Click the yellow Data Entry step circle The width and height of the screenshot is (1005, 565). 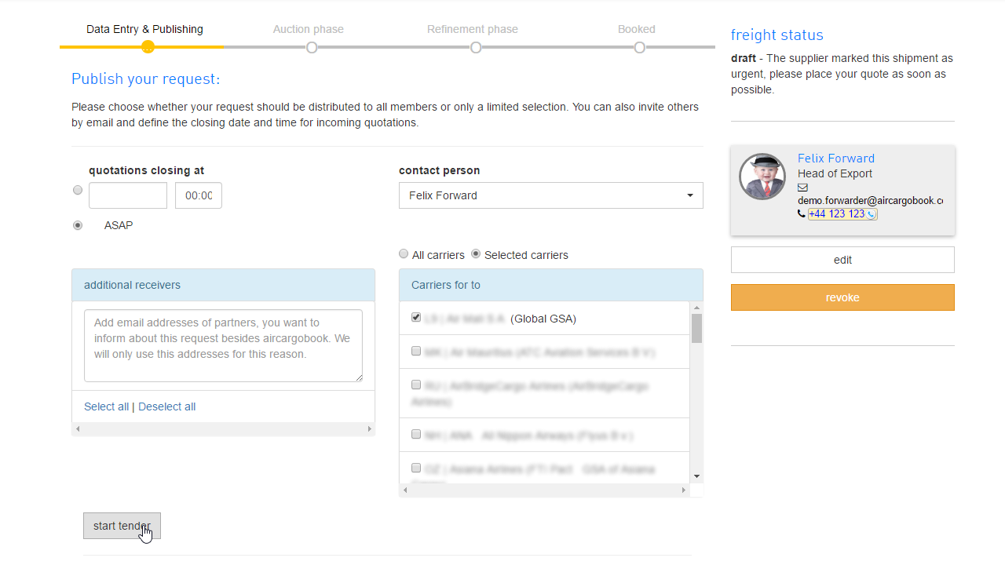tap(148, 47)
